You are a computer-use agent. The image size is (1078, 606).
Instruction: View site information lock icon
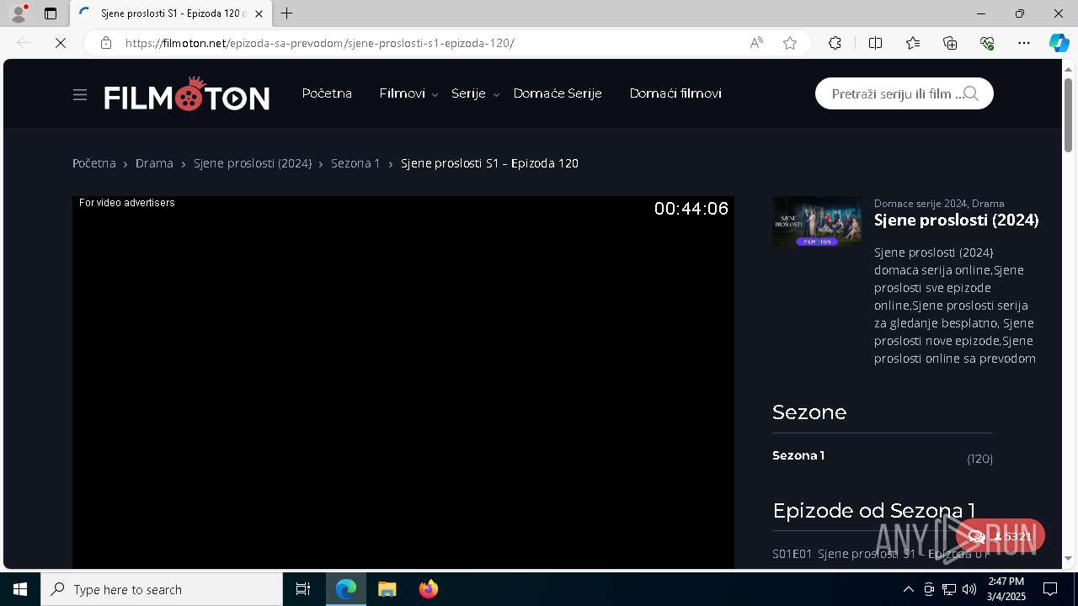(x=106, y=43)
